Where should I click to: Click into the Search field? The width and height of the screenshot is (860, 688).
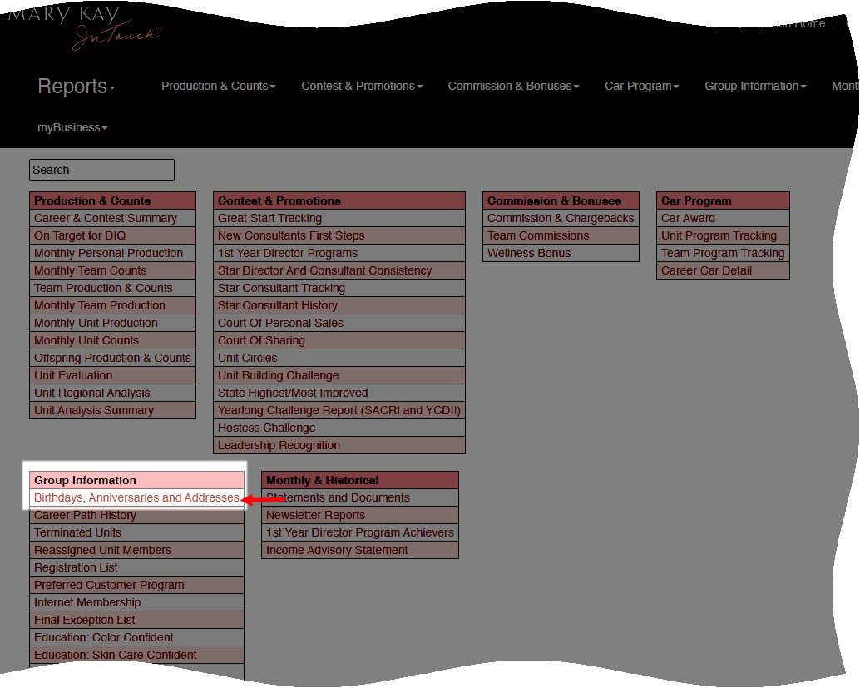pyautogui.click(x=102, y=170)
